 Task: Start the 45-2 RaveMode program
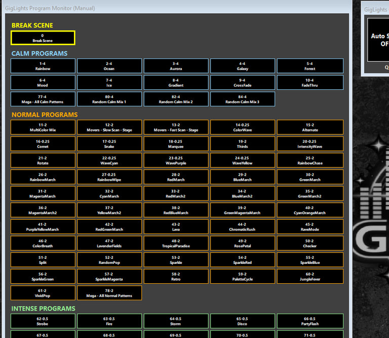point(310,227)
